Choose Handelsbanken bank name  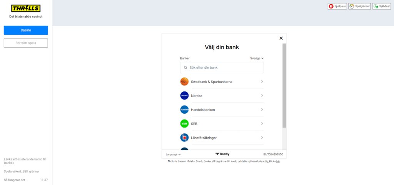click(x=203, y=110)
